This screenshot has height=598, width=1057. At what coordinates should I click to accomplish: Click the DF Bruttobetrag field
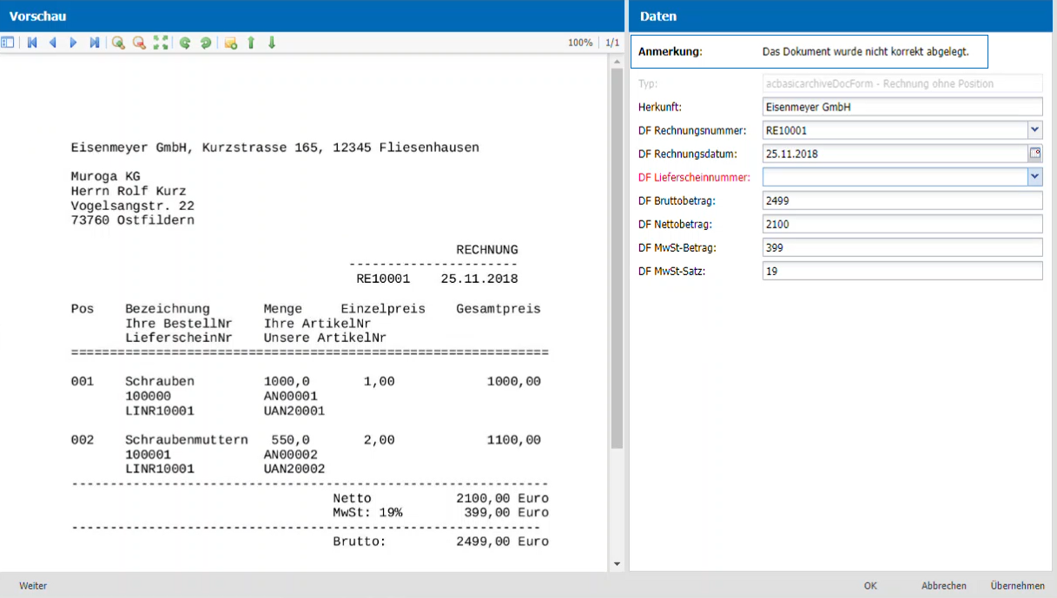(902, 200)
